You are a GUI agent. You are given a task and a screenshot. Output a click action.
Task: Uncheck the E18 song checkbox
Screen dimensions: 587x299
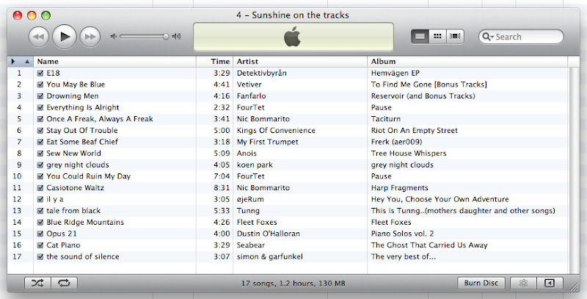(40, 73)
